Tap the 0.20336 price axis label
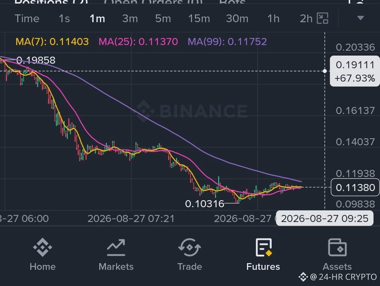Viewport: 380px width, 286px height. click(355, 47)
